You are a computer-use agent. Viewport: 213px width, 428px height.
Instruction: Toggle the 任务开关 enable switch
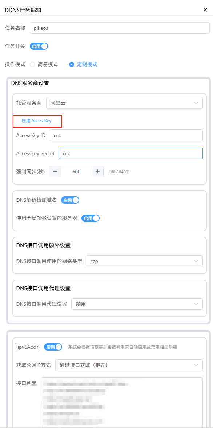tap(39, 47)
